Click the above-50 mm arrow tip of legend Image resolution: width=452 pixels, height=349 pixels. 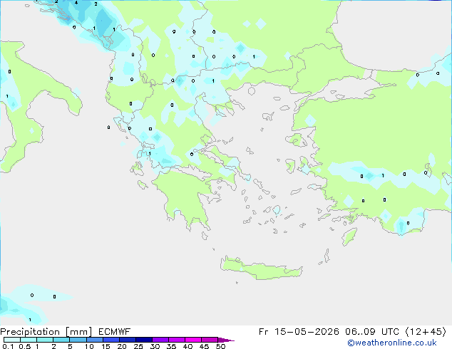(226, 340)
